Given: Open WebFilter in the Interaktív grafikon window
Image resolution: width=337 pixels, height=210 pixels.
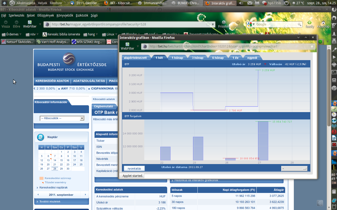Looking at the screenshot, I should (127, 46).
